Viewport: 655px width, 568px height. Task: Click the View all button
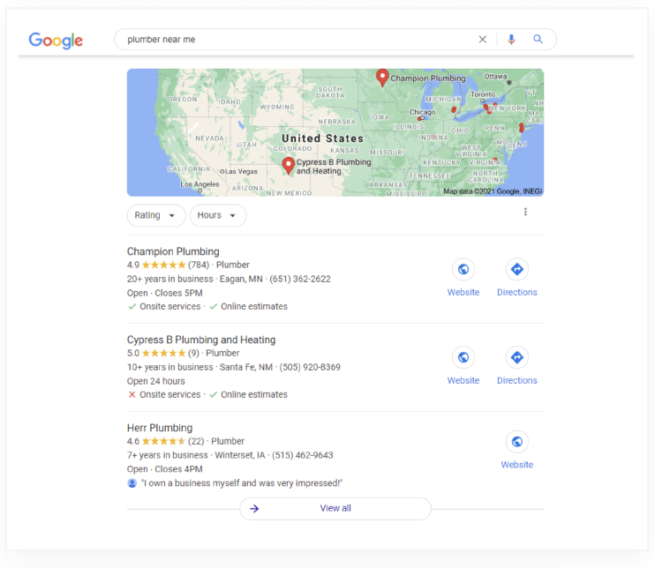[335, 508]
